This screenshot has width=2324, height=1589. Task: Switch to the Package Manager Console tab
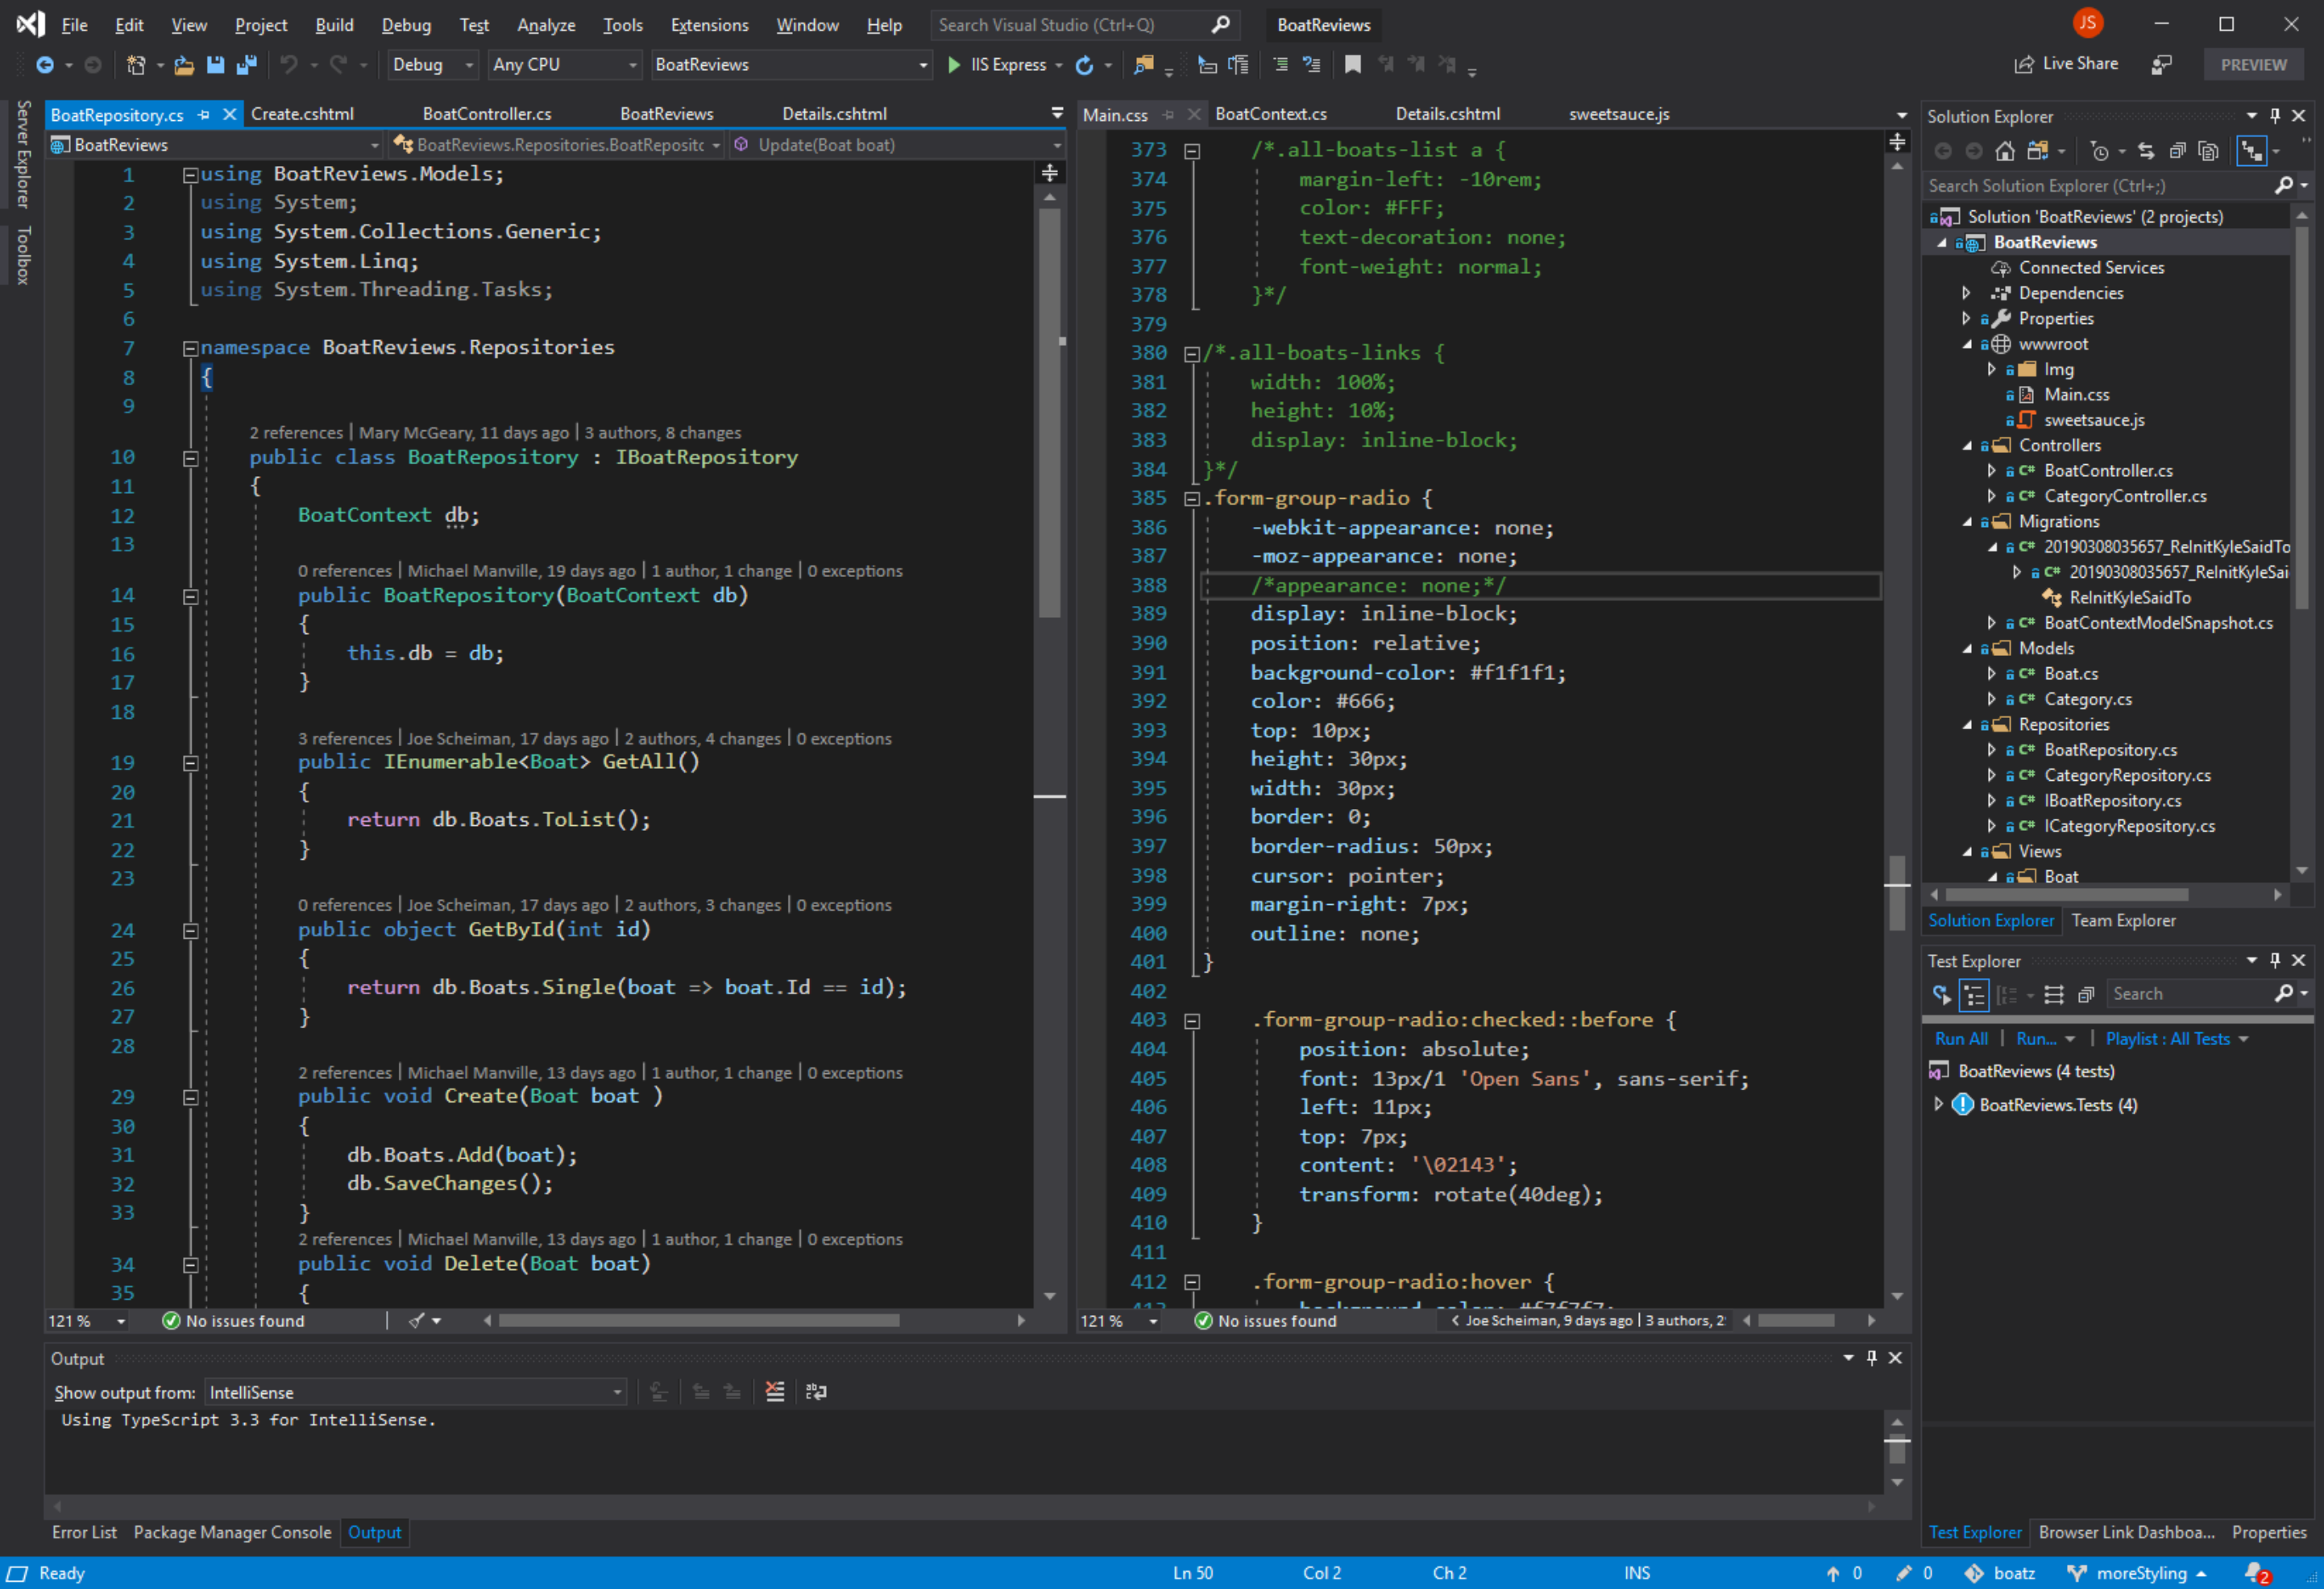click(x=232, y=1532)
